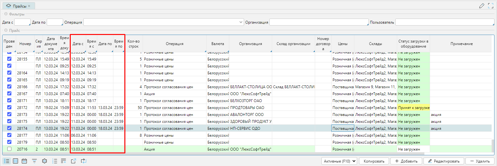The image size is (497, 166).
Task: Switch to table grid view icon
Action: coord(15,161)
